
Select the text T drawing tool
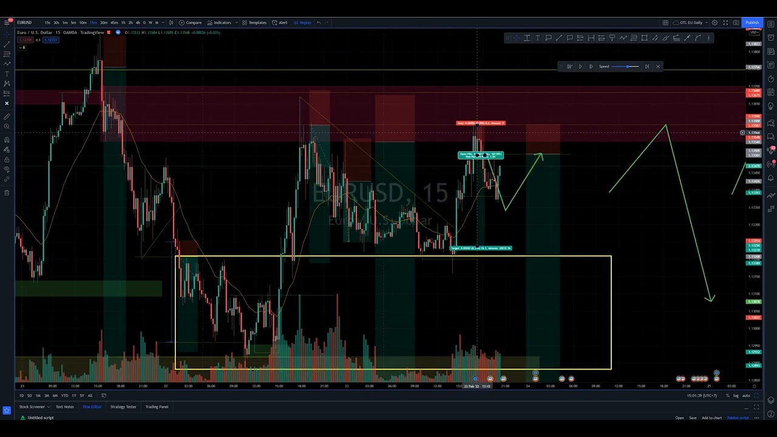point(537,38)
